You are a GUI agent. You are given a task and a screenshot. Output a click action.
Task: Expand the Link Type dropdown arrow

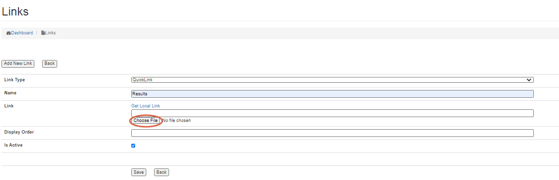pos(529,80)
